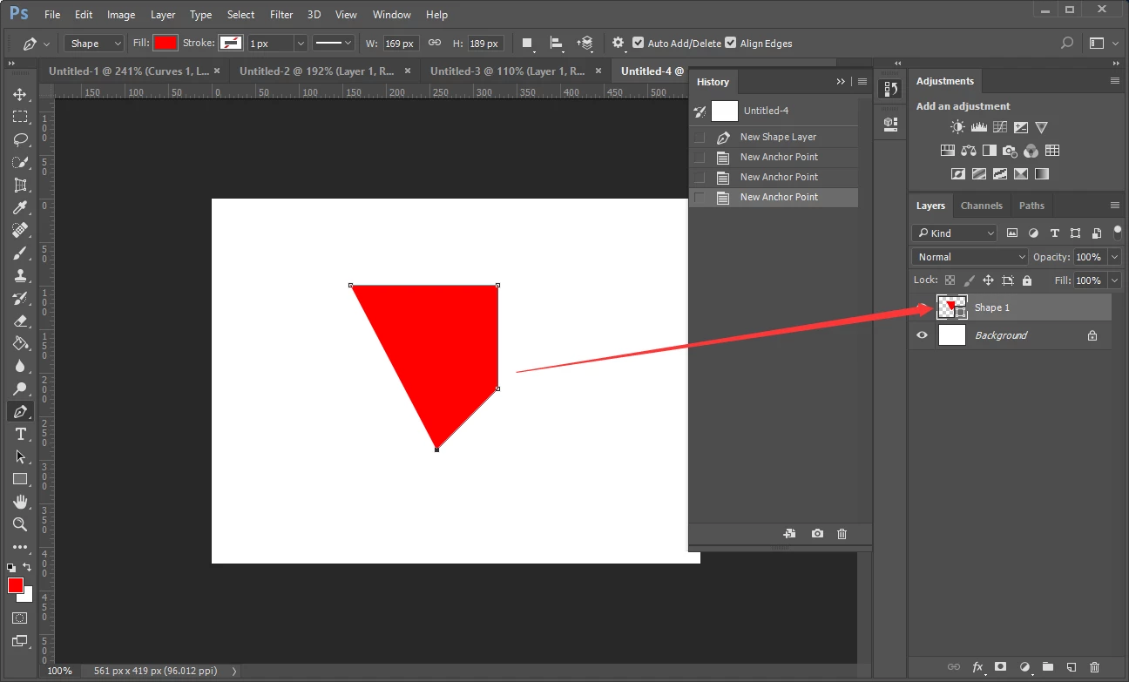Viewport: 1129px width, 682px height.
Task: Select the Horizontal Type tool
Action: (x=20, y=434)
